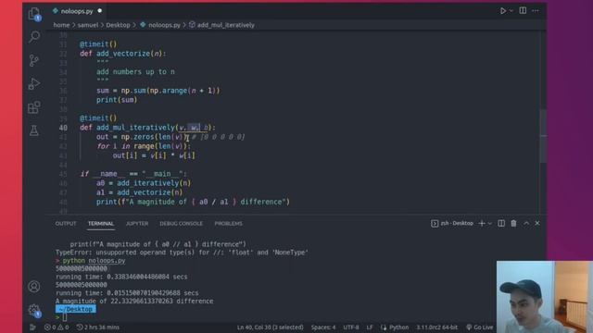Image resolution: width=593 pixels, height=333 pixels.
Task: Click 'a0 = add_iteratively(n)' code line
Action: tap(144, 183)
